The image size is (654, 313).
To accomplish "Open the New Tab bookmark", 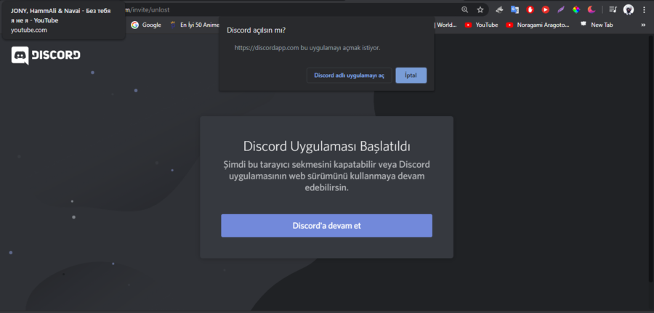I will coord(597,25).
